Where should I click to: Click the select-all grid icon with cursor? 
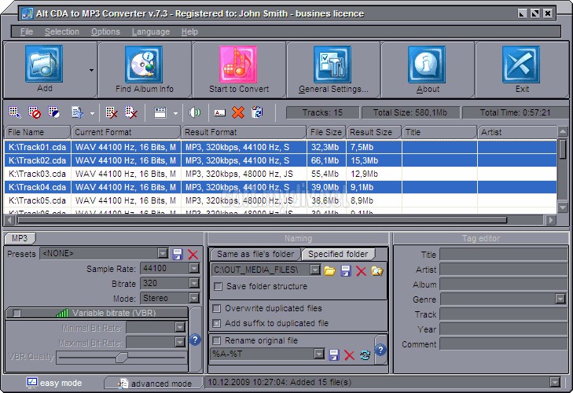[15, 112]
